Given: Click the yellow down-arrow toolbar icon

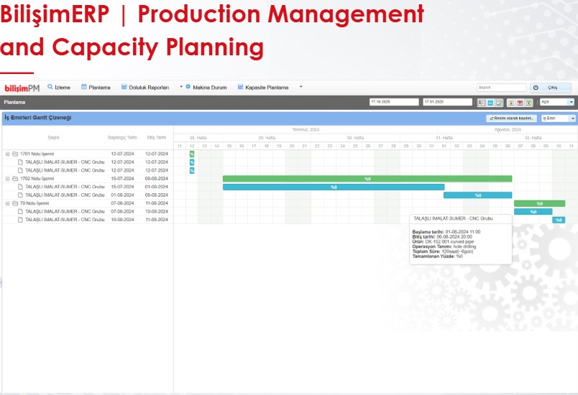Looking at the screenshot, I should tap(511, 103).
